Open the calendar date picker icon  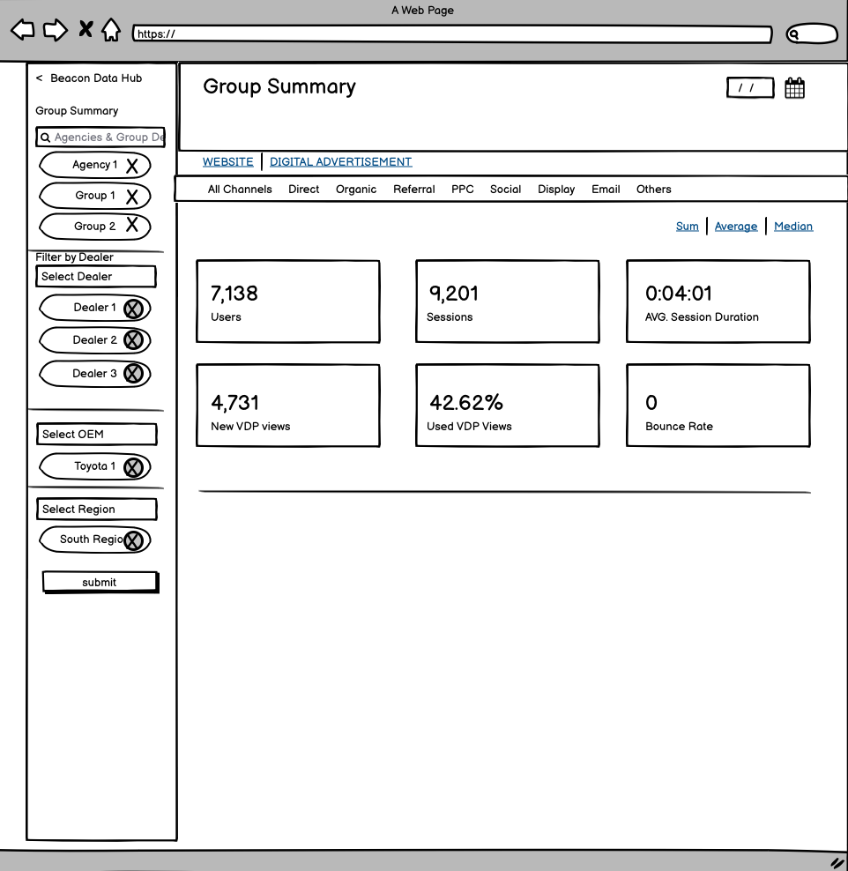point(794,88)
